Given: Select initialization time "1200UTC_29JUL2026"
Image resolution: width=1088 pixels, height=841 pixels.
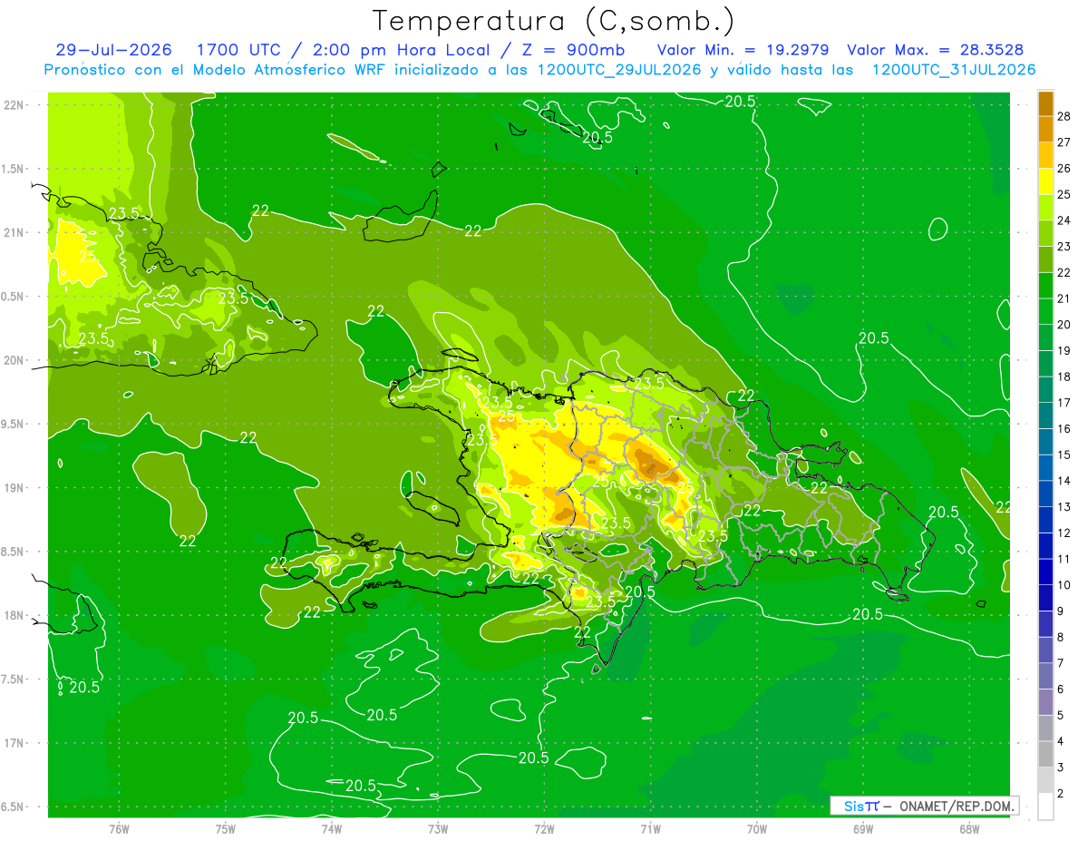Looking at the screenshot, I should click(x=619, y=70).
